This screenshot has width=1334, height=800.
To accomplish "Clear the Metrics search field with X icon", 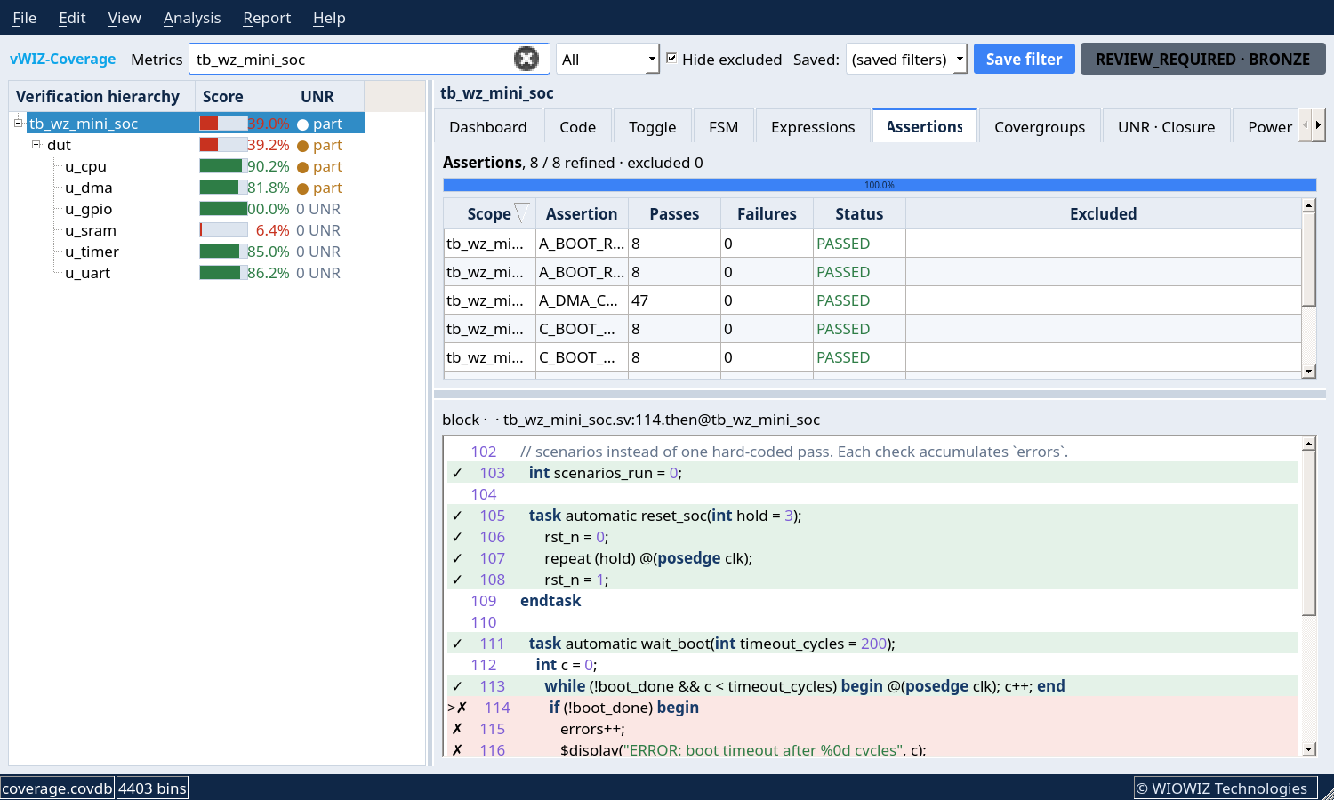I will click(526, 59).
